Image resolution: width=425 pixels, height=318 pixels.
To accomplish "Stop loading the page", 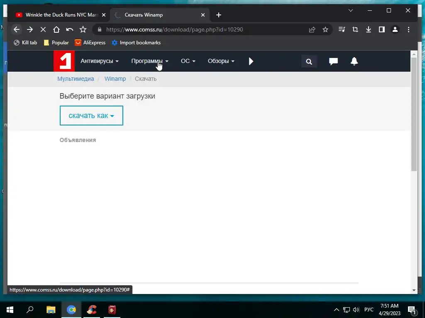I will [43, 29].
